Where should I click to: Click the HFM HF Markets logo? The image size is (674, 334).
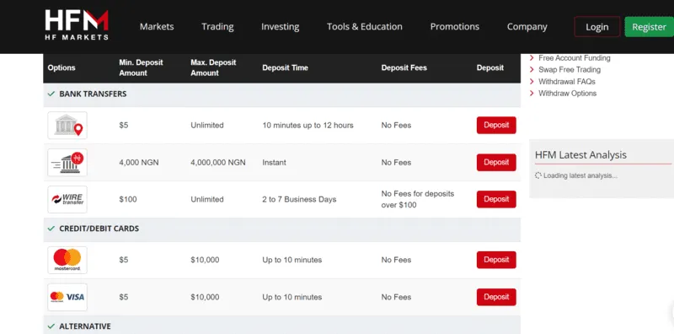(77, 25)
